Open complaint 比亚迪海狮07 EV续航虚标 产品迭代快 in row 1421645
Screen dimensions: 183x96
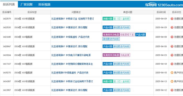[70, 37]
